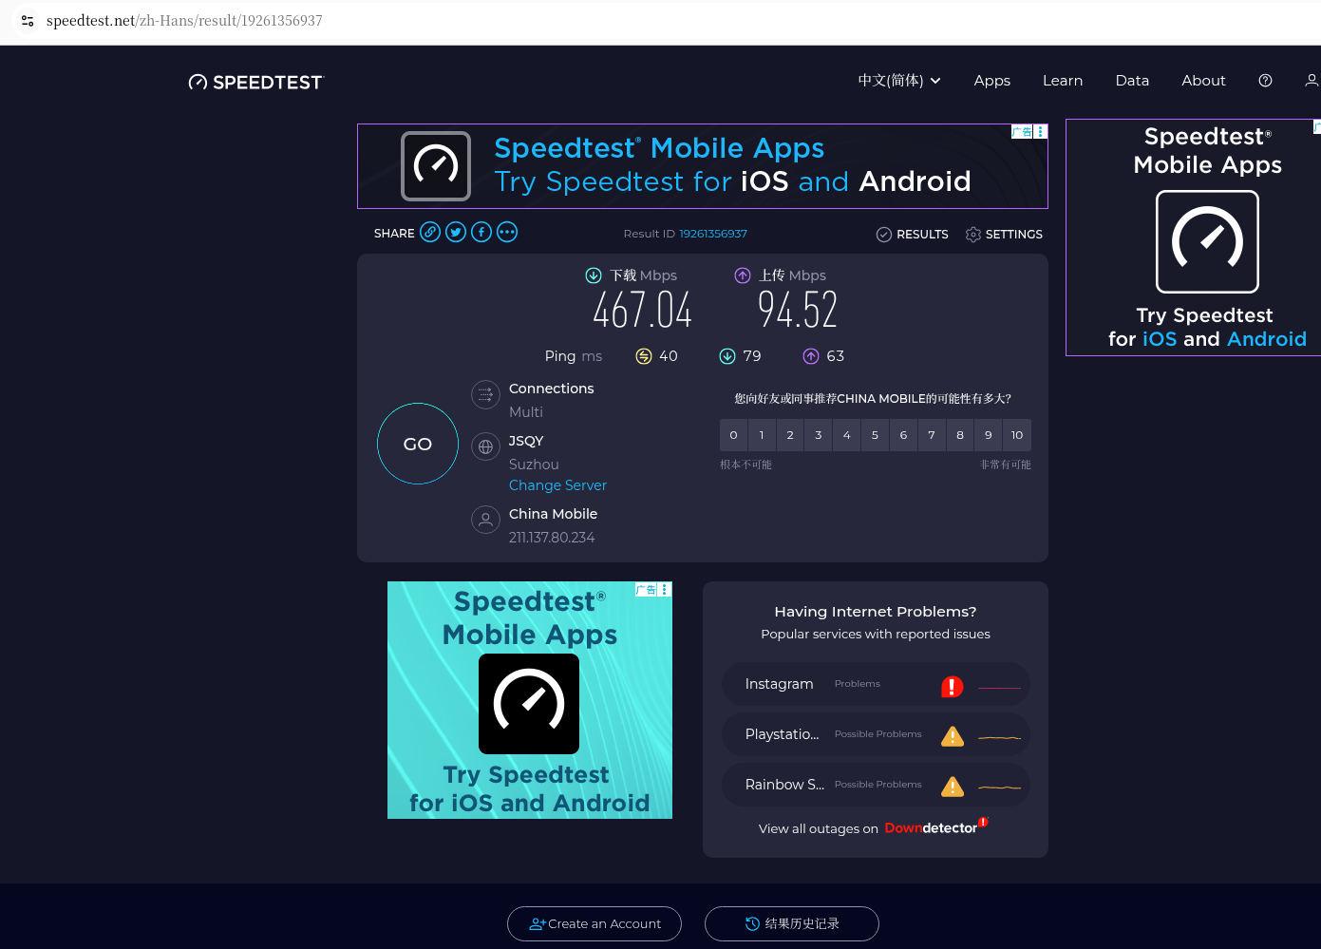The image size is (1321, 949).
Task: Click the IP address 211.137.80.234
Action: click(552, 538)
